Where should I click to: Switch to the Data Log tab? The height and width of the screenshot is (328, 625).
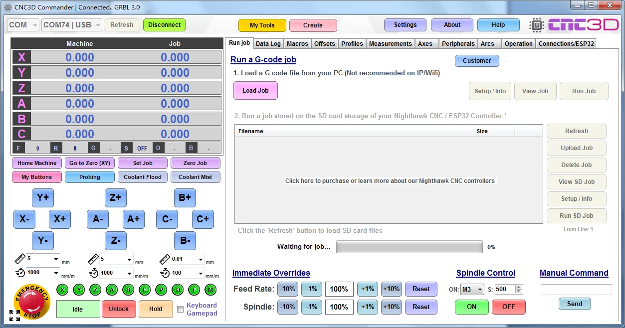click(x=268, y=44)
